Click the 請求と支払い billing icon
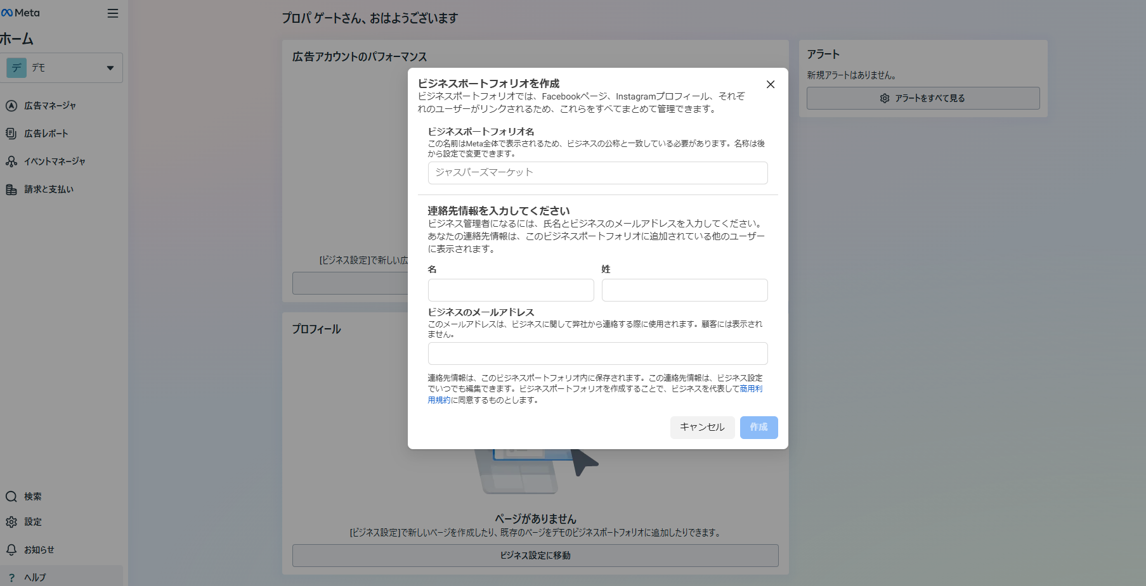The height and width of the screenshot is (586, 1146). (x=11, y=189)
